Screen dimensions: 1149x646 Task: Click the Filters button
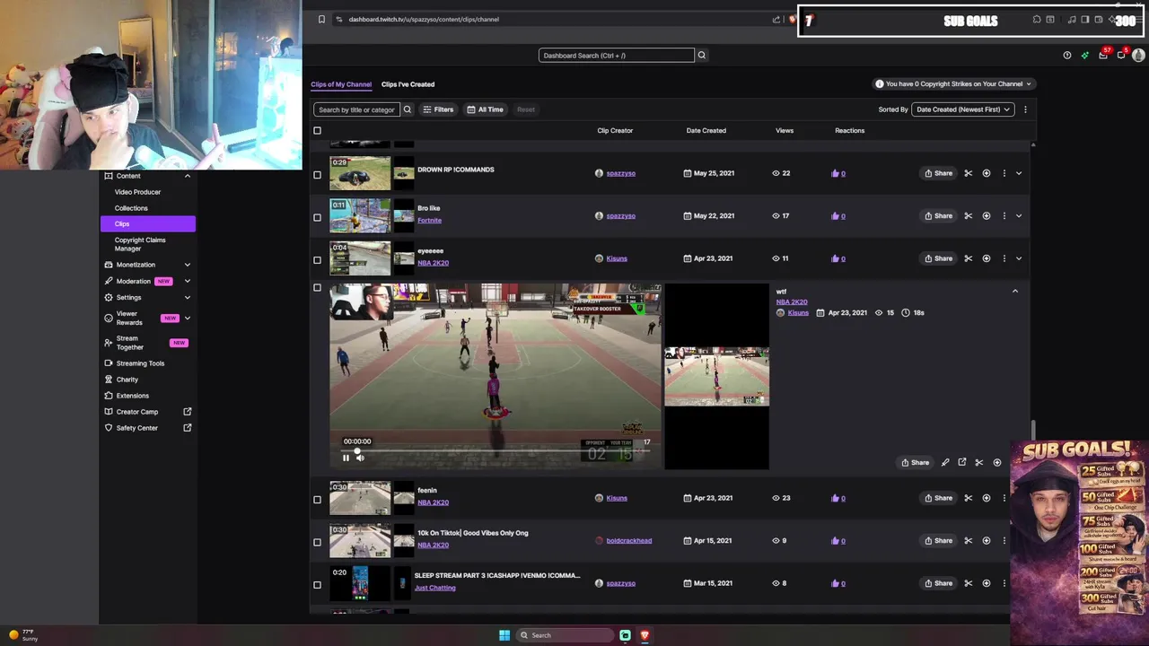pyautogui.click(x=438, y=109)
